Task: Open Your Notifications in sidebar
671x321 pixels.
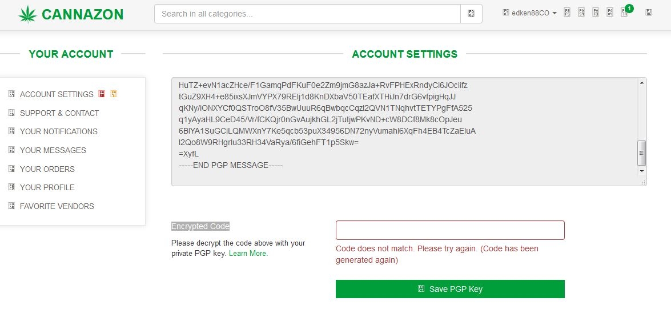Action: 59,131
